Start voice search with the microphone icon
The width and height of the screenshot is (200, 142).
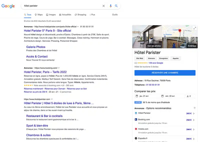(x=111, y=6)
